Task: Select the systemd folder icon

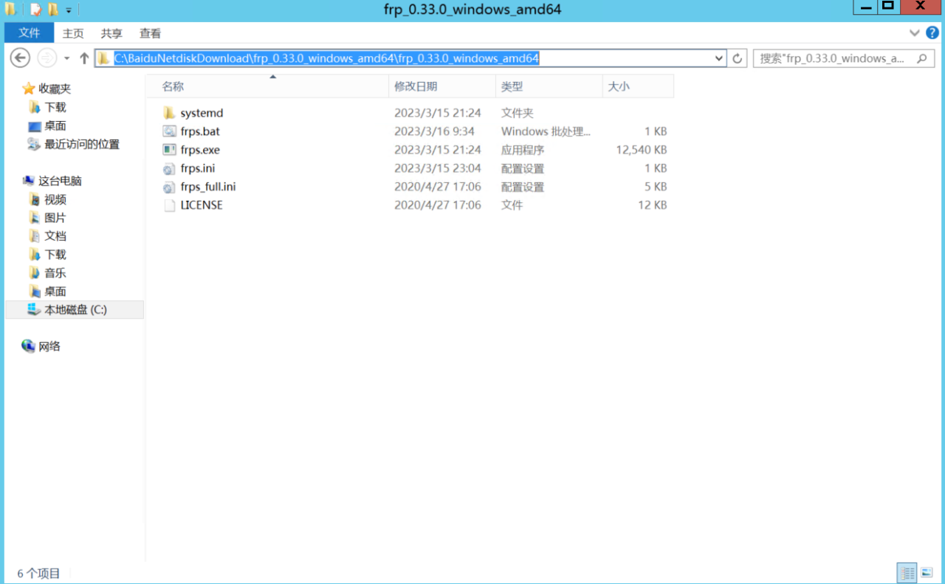Action: (x=169, y=113)
